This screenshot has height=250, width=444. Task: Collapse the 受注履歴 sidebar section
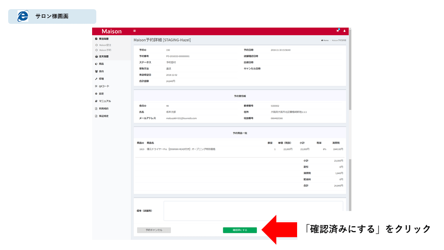(104, 39)
